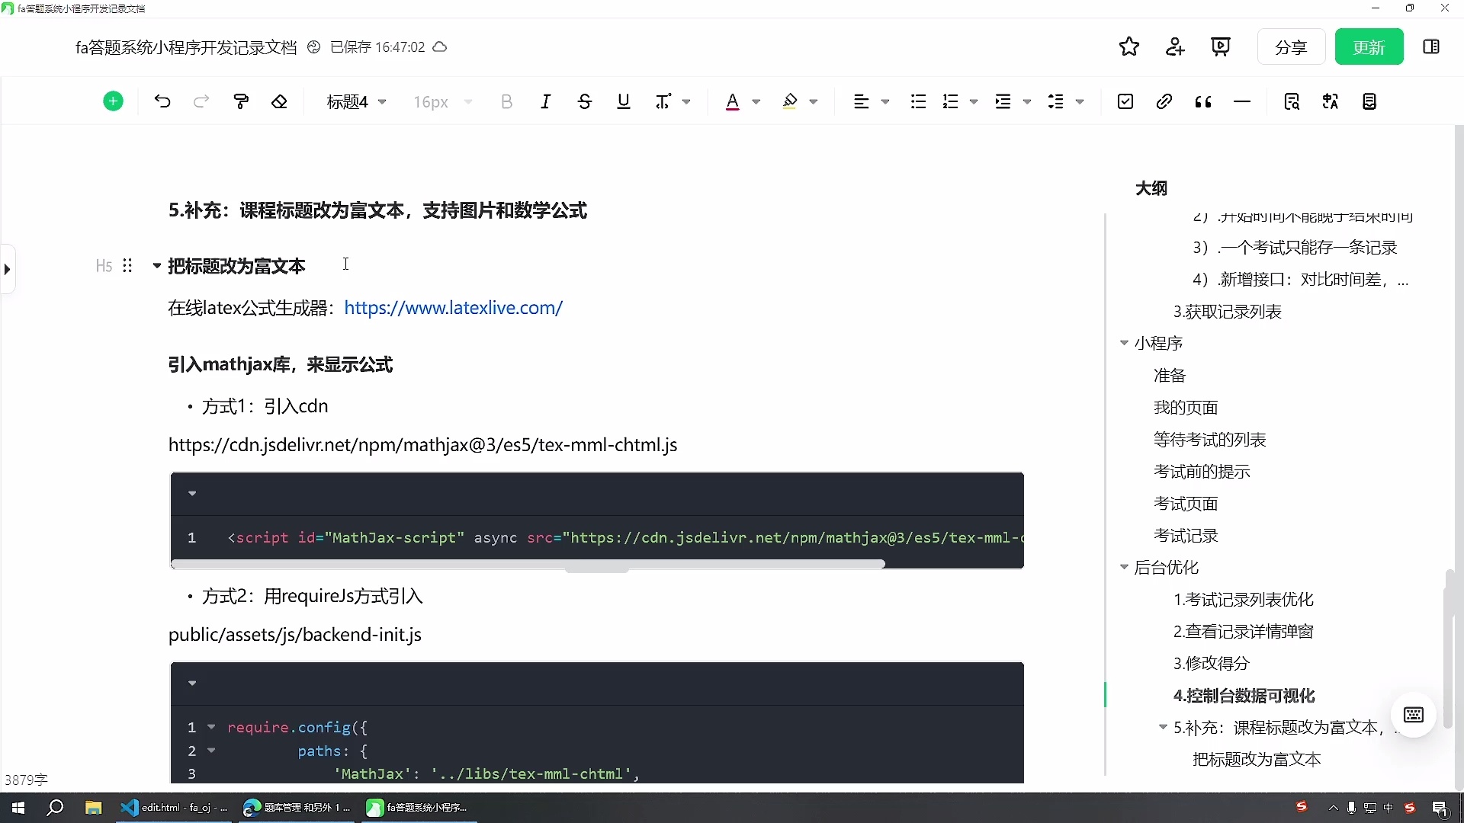Collapse the 后台优化 outline section
This screenshot has width=1464, height=823.
tap(1124, 567)
